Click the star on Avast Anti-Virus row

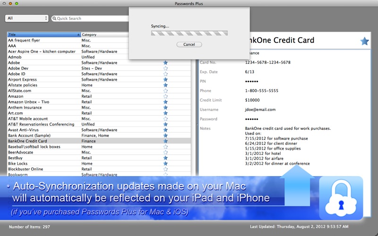(x=165, y=130)
